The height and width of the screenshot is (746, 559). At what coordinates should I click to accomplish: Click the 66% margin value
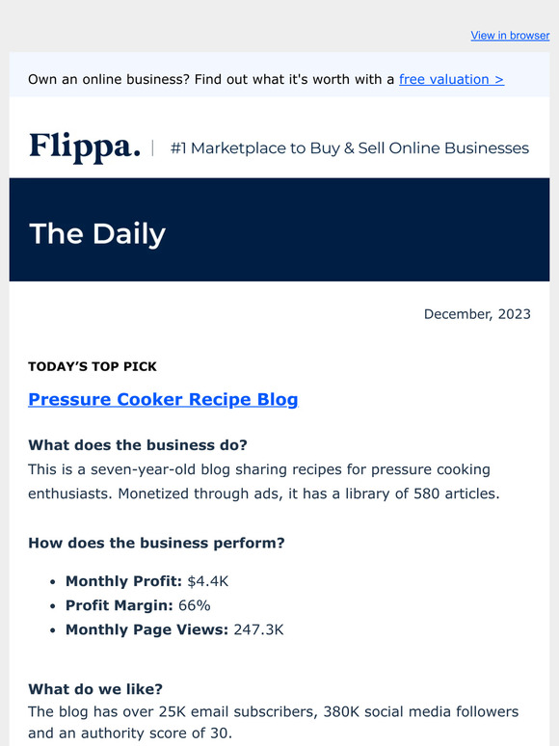195,605
